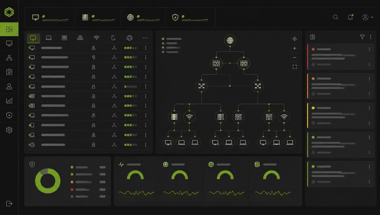380x215 pixels.
Task: Click the security donut chart
Action: tap(48, 181)
